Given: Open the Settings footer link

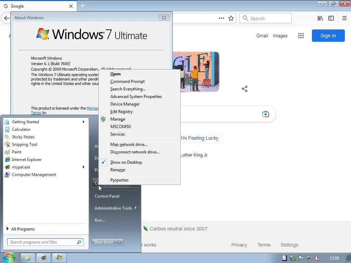Looking at the screenshot, I should tap(289, 245).
